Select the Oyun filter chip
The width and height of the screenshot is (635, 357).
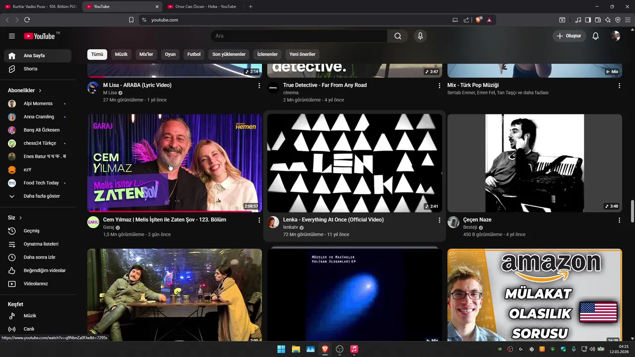(170, 55)
